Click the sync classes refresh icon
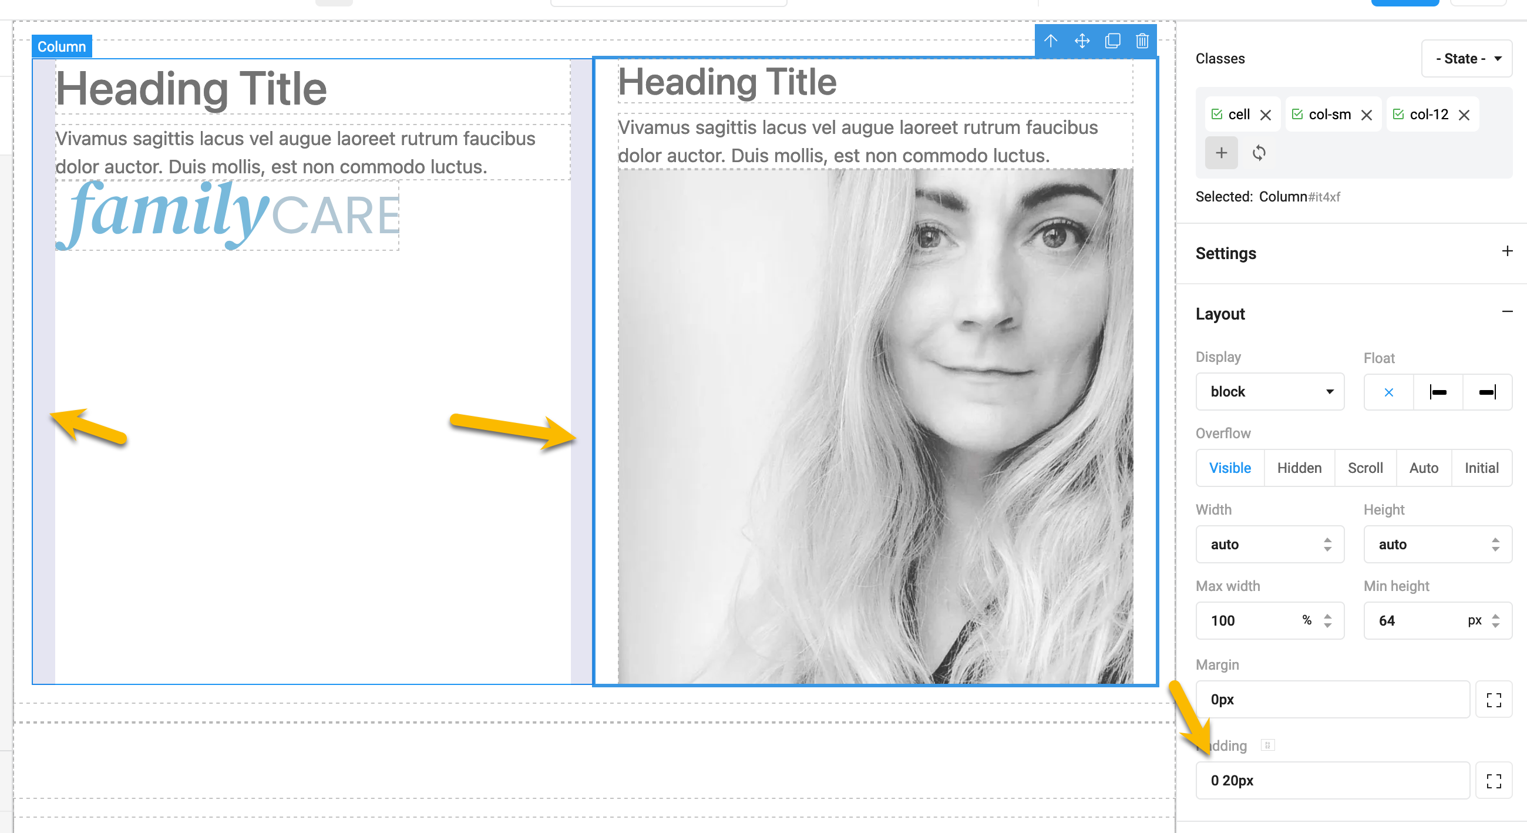Viewport: 1527px width, 833px height. (x=1259, y=153)
